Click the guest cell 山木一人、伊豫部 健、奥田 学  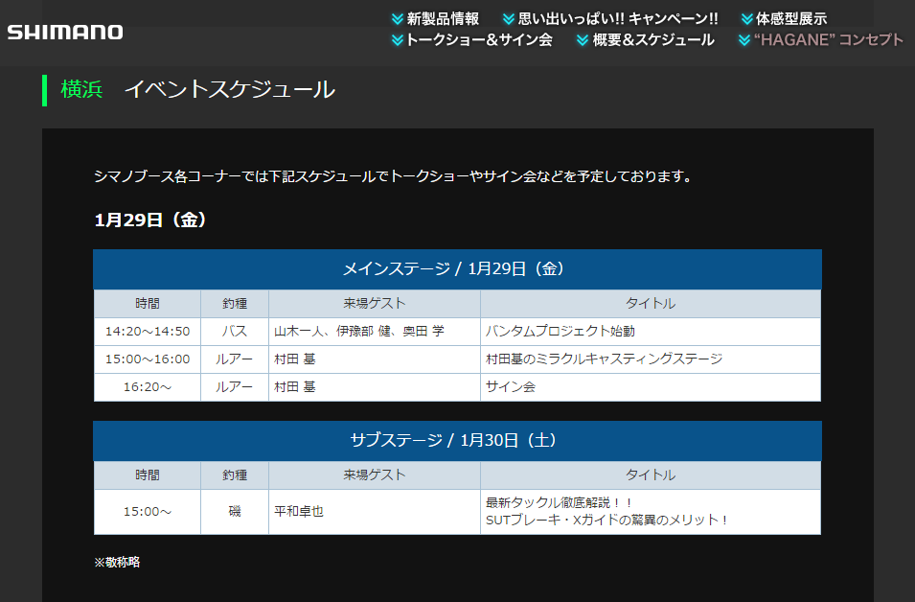375,332
